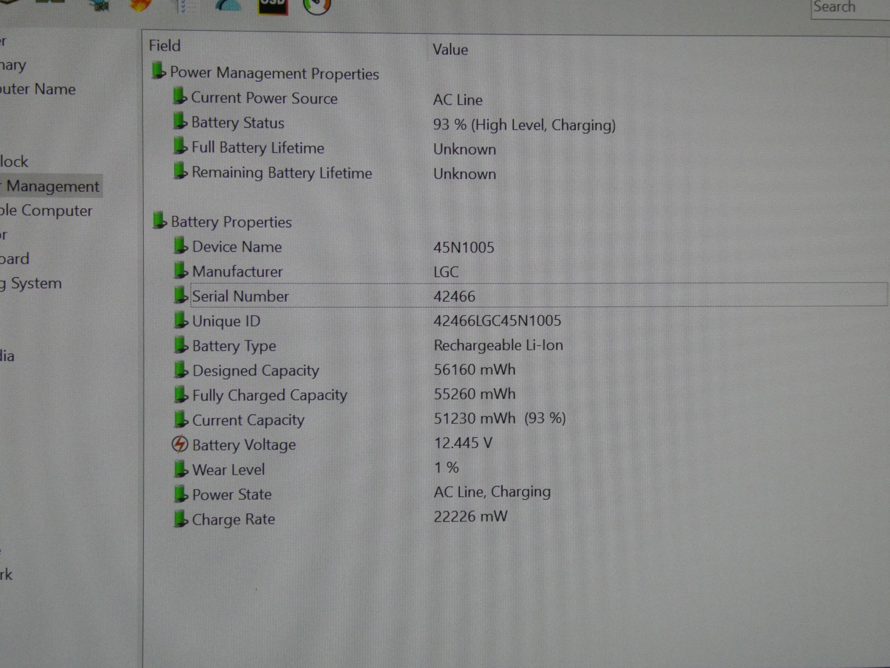The image size is (890, 668).
Task: Open the Operating System sidebar item
Action: (x=31, y=283)
